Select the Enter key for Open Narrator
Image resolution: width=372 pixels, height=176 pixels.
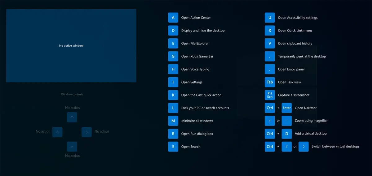click(x=287, y=108)
